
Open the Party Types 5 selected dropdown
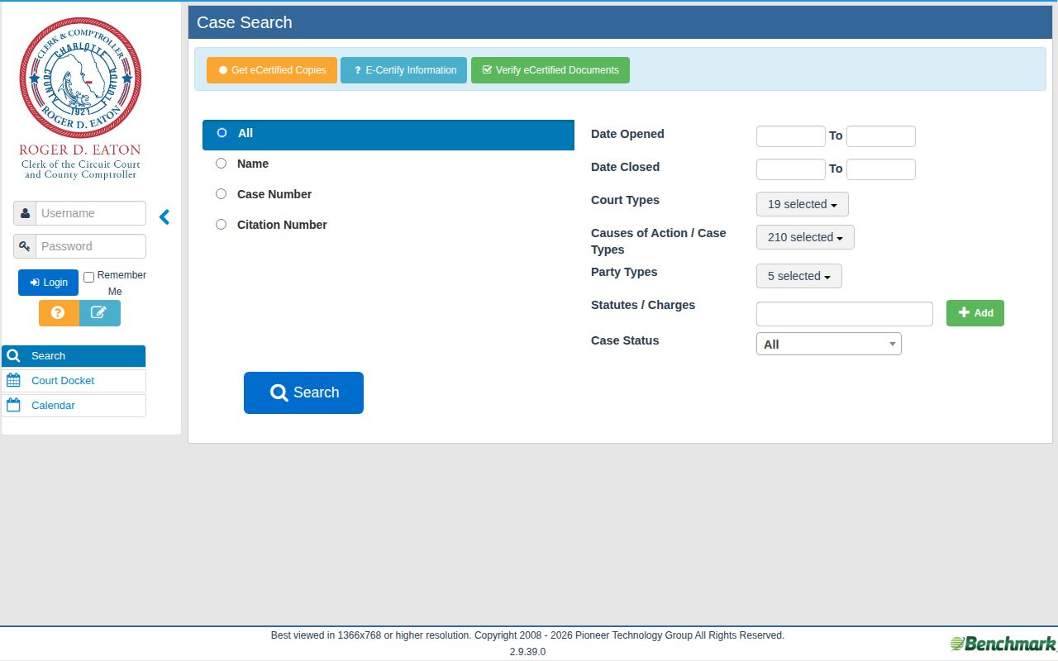coord(799,276)
